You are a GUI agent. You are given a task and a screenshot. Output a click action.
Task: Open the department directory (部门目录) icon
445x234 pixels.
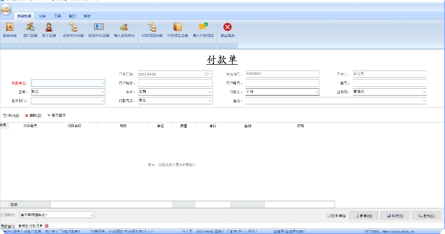click(x=30, y=30)
